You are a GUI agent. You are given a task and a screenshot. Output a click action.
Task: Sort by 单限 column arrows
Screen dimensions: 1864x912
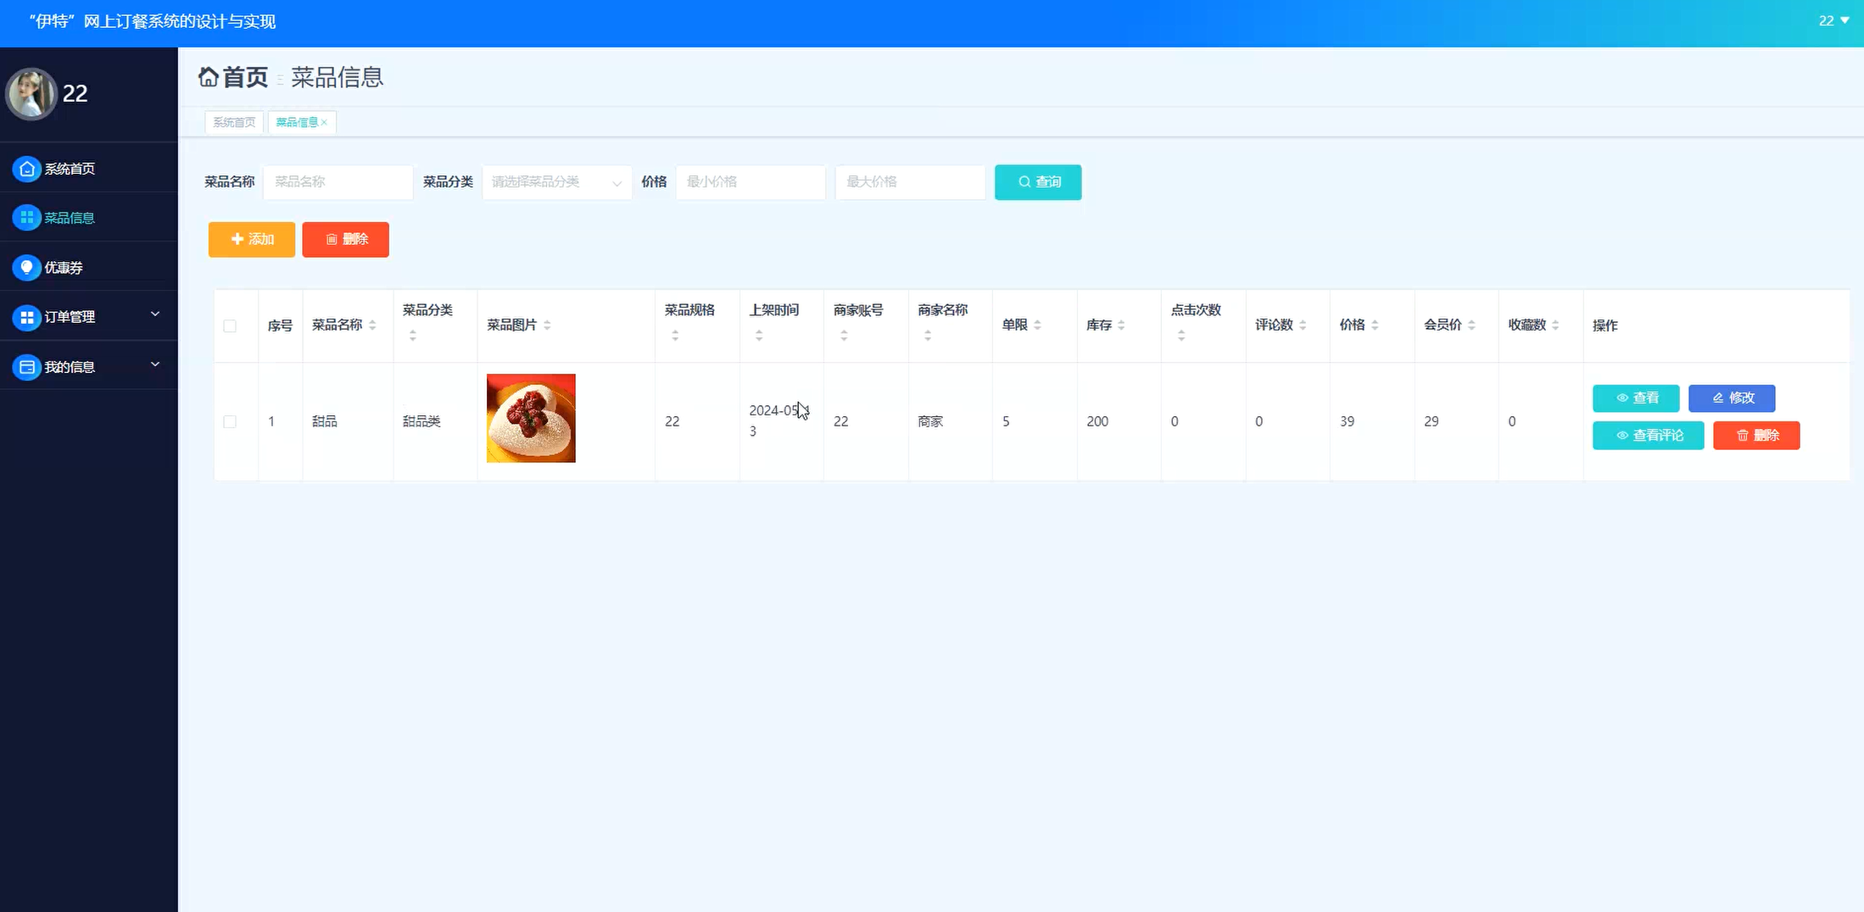click(1037, 325)
